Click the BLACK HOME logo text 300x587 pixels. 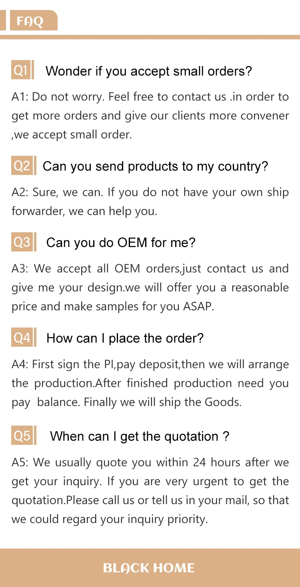click(149, 568)
